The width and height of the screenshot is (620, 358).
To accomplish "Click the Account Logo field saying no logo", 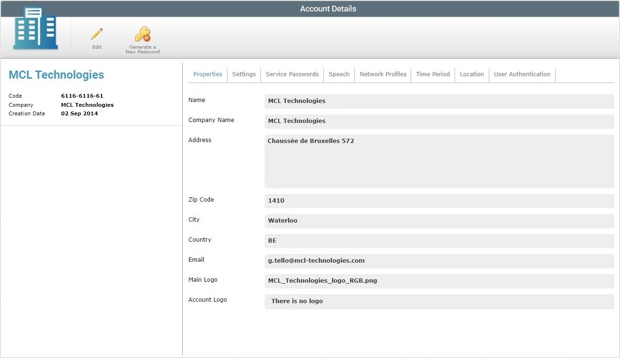I will tap(439, 301).
